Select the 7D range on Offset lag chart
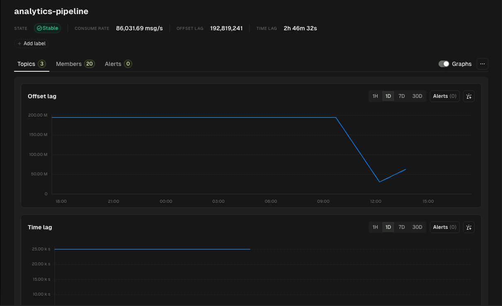 click(x=401, y=96)
